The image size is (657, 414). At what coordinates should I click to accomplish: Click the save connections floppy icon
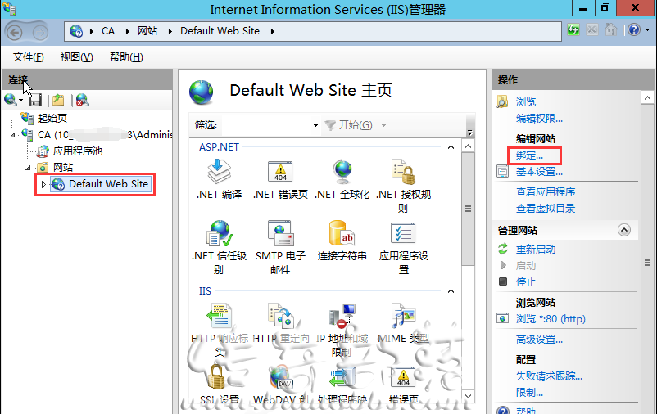tap(35, 100)
